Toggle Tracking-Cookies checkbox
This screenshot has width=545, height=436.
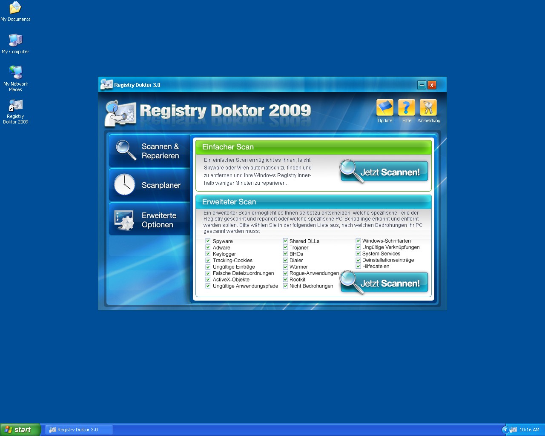pos(208,260)
